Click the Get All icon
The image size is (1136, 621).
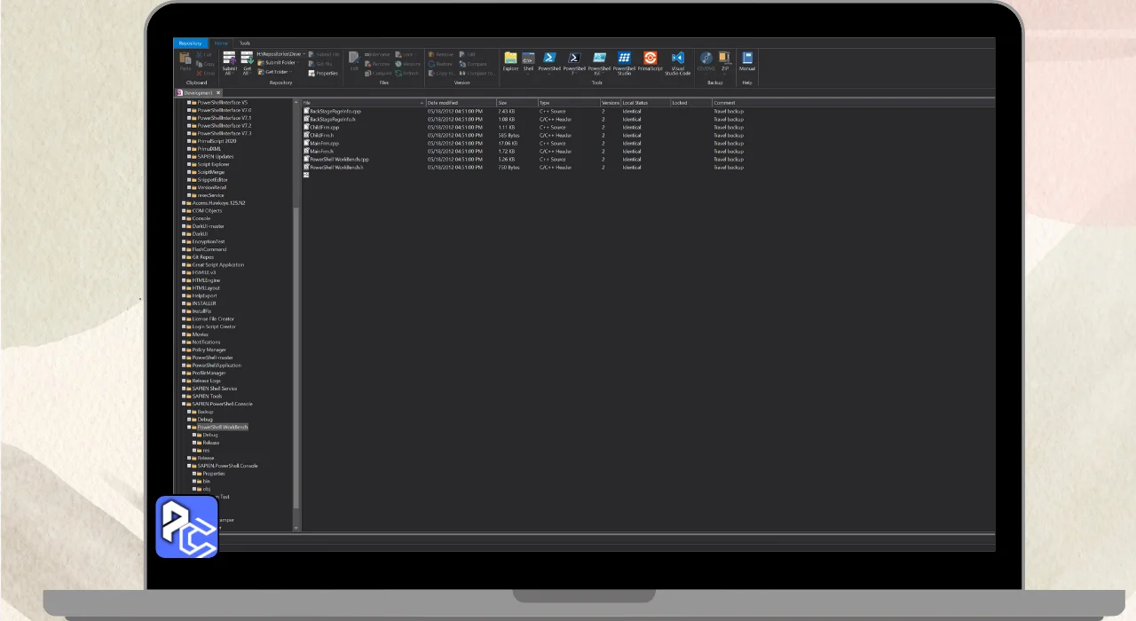click(x=248, y=60)
